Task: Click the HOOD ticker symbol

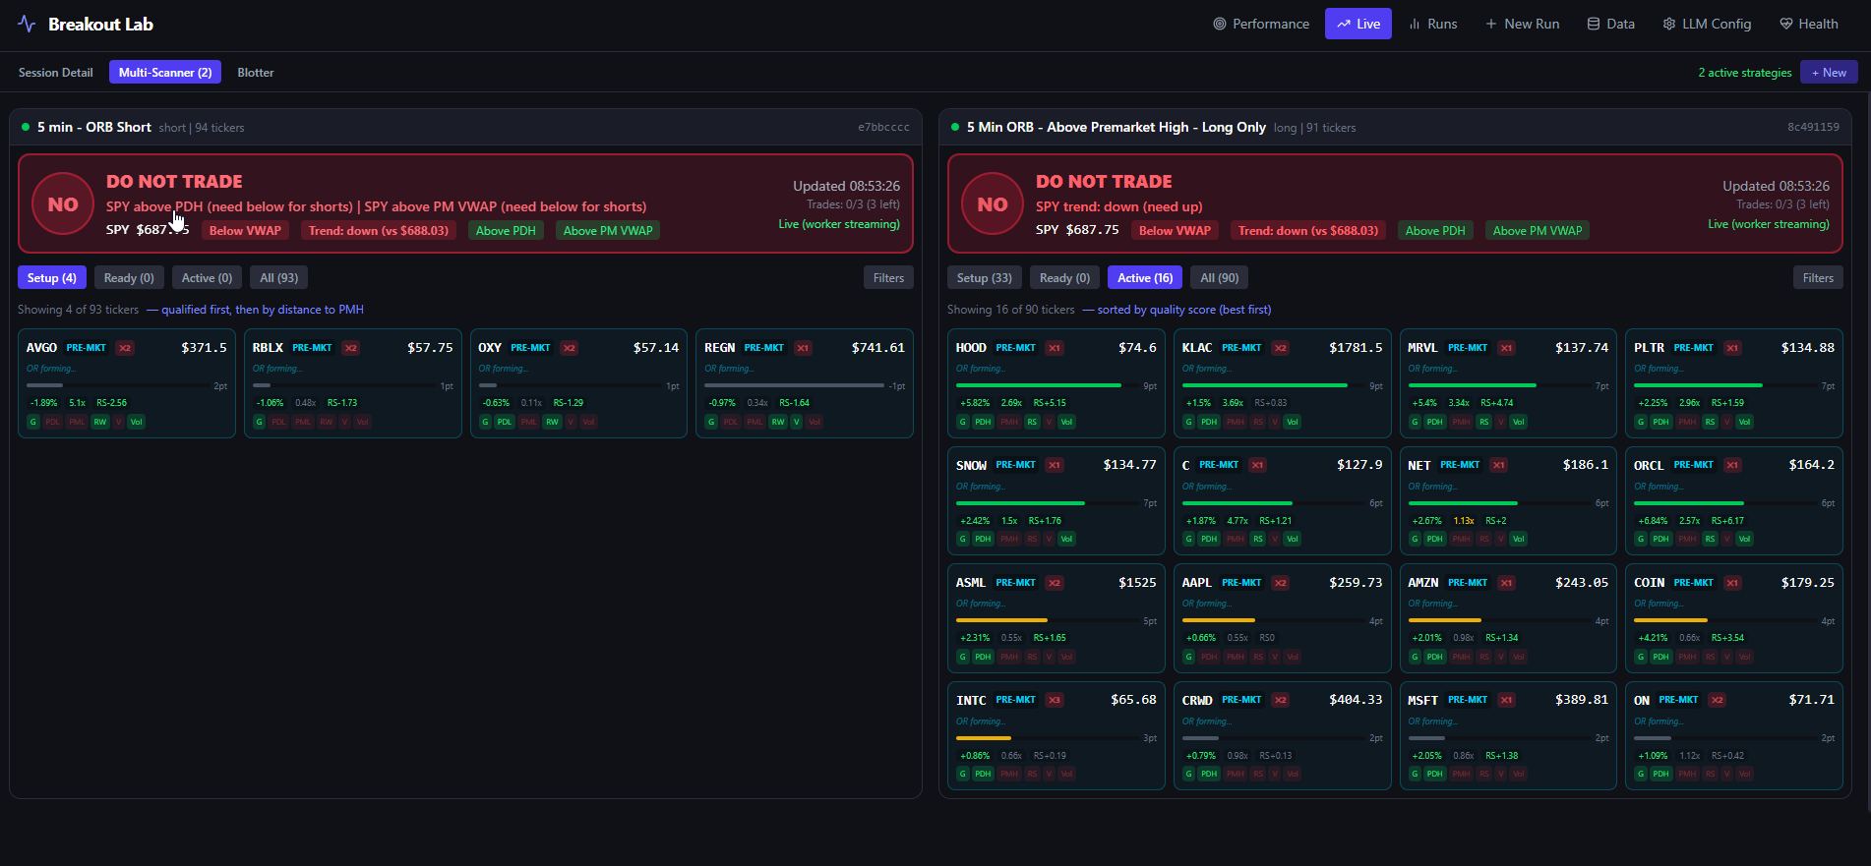Action: coord(971,348)
